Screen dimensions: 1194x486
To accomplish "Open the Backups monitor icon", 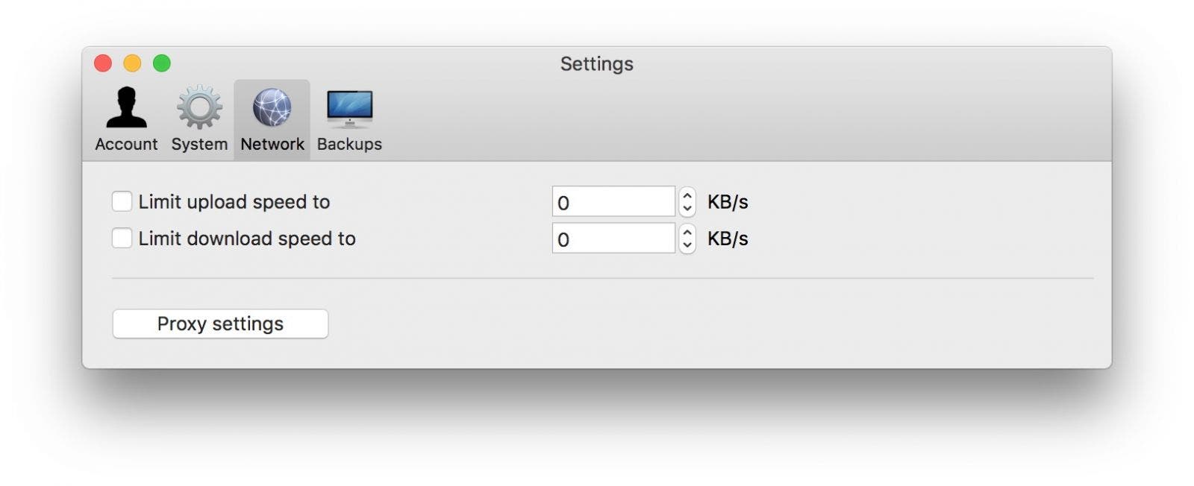I will (349, 109).
